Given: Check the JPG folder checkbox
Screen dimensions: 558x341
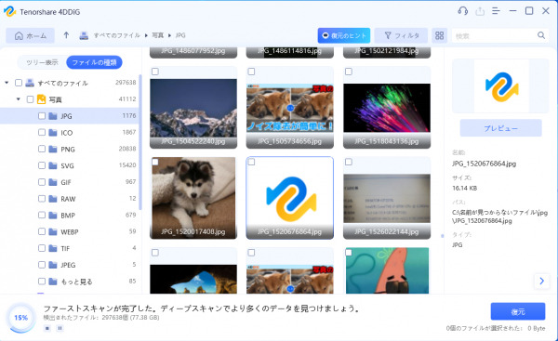Looking at the screenshot, I should pos(42,116).
